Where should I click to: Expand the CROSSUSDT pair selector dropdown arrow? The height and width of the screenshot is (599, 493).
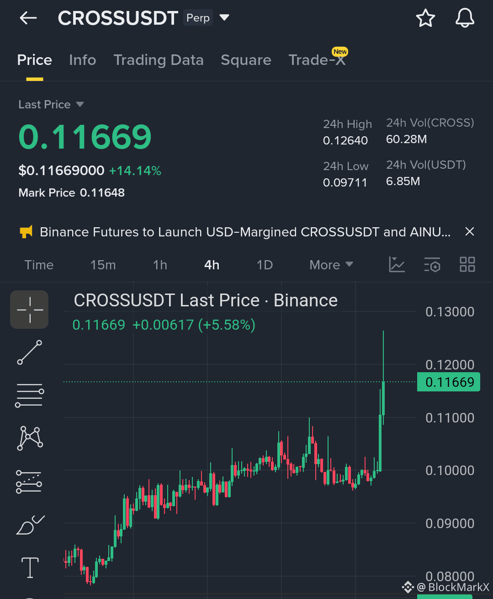[x=224, y=18]
